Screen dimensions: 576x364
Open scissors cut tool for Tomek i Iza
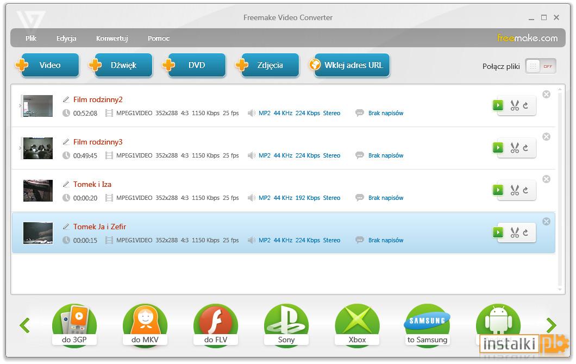point(514,190)
